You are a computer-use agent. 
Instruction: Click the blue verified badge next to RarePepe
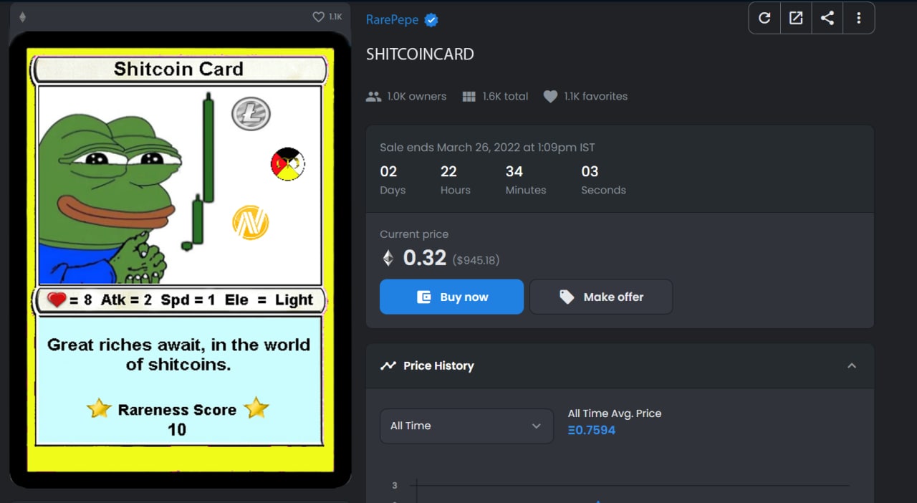tap(431, 20)
